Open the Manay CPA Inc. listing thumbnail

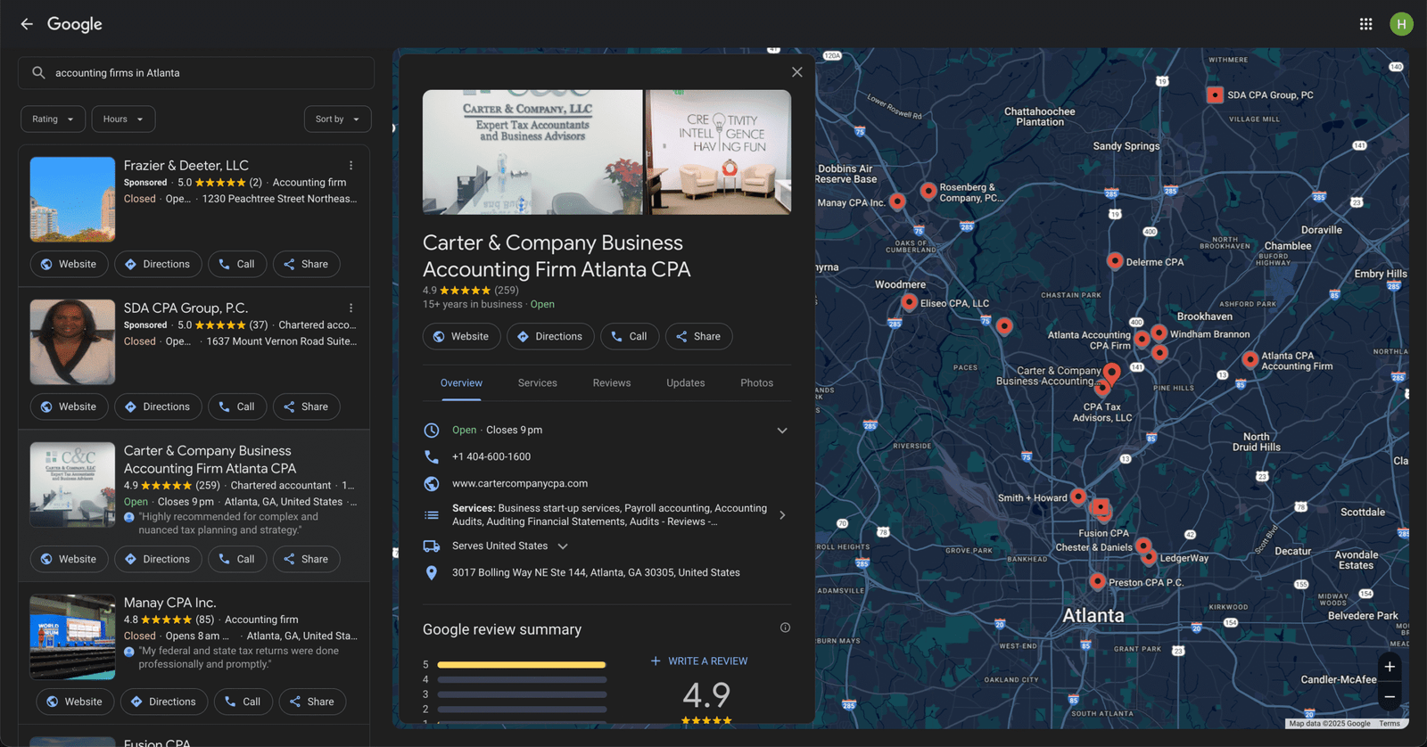(x=72, y=637)
